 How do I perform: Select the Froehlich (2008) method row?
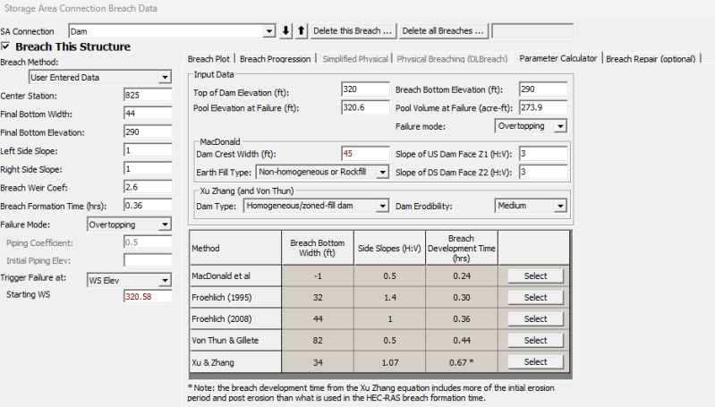[535, 319]
